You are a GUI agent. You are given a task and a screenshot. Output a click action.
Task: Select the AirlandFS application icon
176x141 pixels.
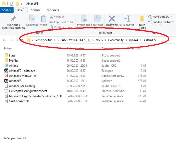(x=6, y=81)
